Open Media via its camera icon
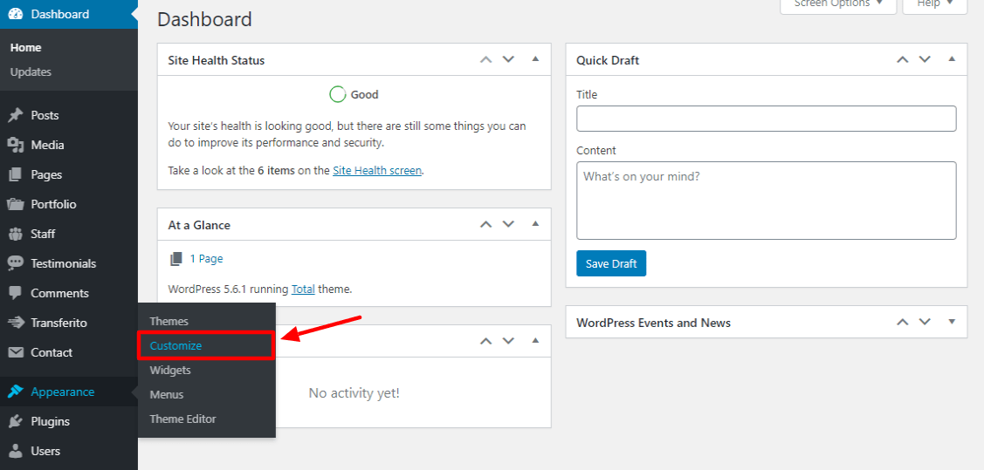This screenshot has width=984, height=470. click(15, 145)
